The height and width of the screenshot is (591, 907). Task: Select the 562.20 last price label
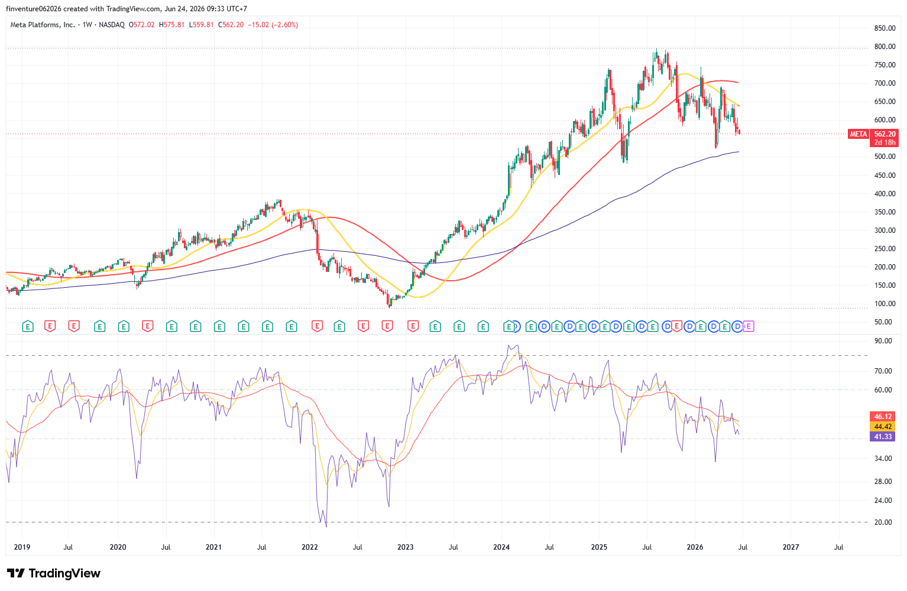(885, 134)
